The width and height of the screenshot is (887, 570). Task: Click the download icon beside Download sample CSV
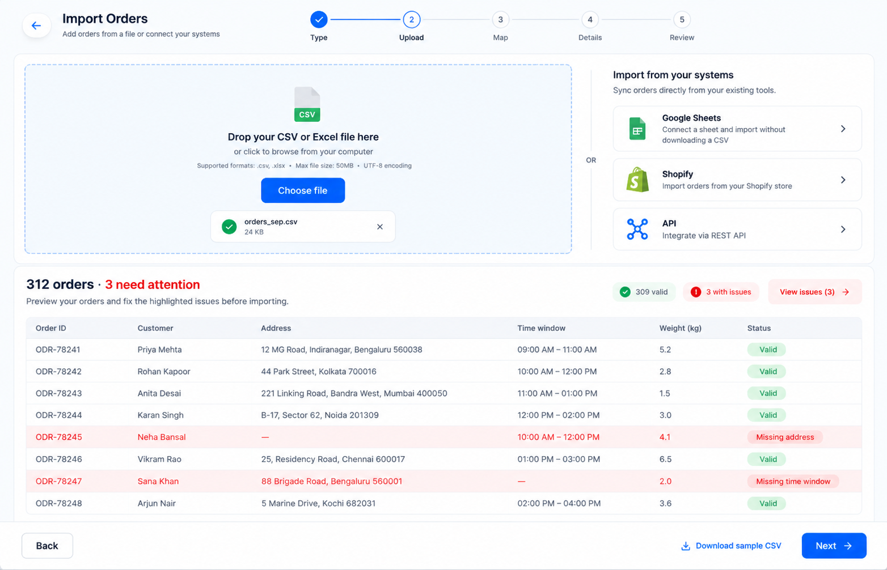point(686,546)
